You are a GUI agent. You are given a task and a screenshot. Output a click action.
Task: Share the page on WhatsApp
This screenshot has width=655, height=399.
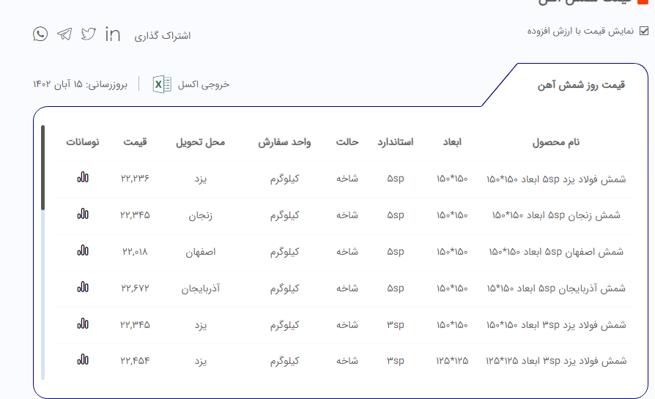pos(40,34)
